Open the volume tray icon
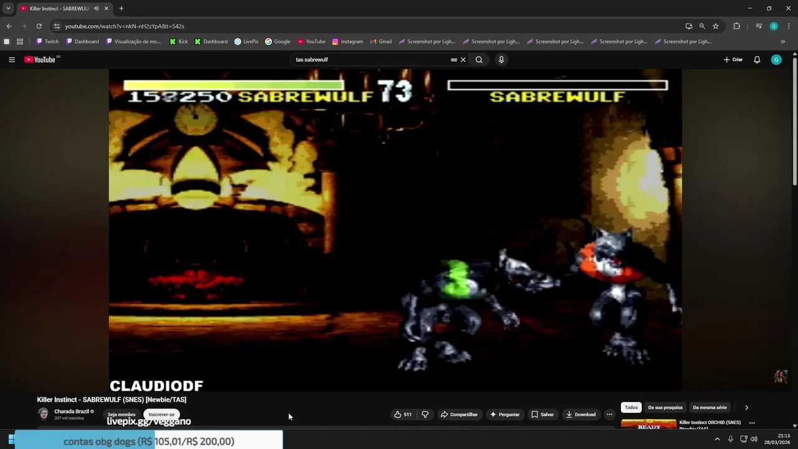 (754, 439)
